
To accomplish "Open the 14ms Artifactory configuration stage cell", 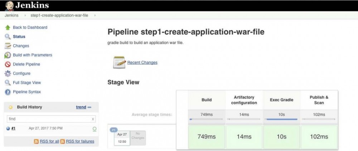I will pyautogui.click(x=244, y=137).
